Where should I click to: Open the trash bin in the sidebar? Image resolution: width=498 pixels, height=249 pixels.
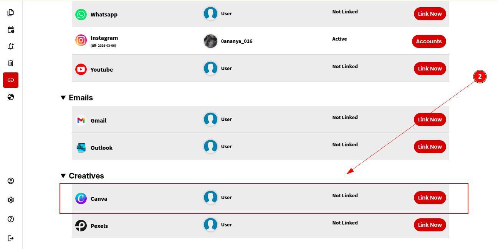coord(11,63)
